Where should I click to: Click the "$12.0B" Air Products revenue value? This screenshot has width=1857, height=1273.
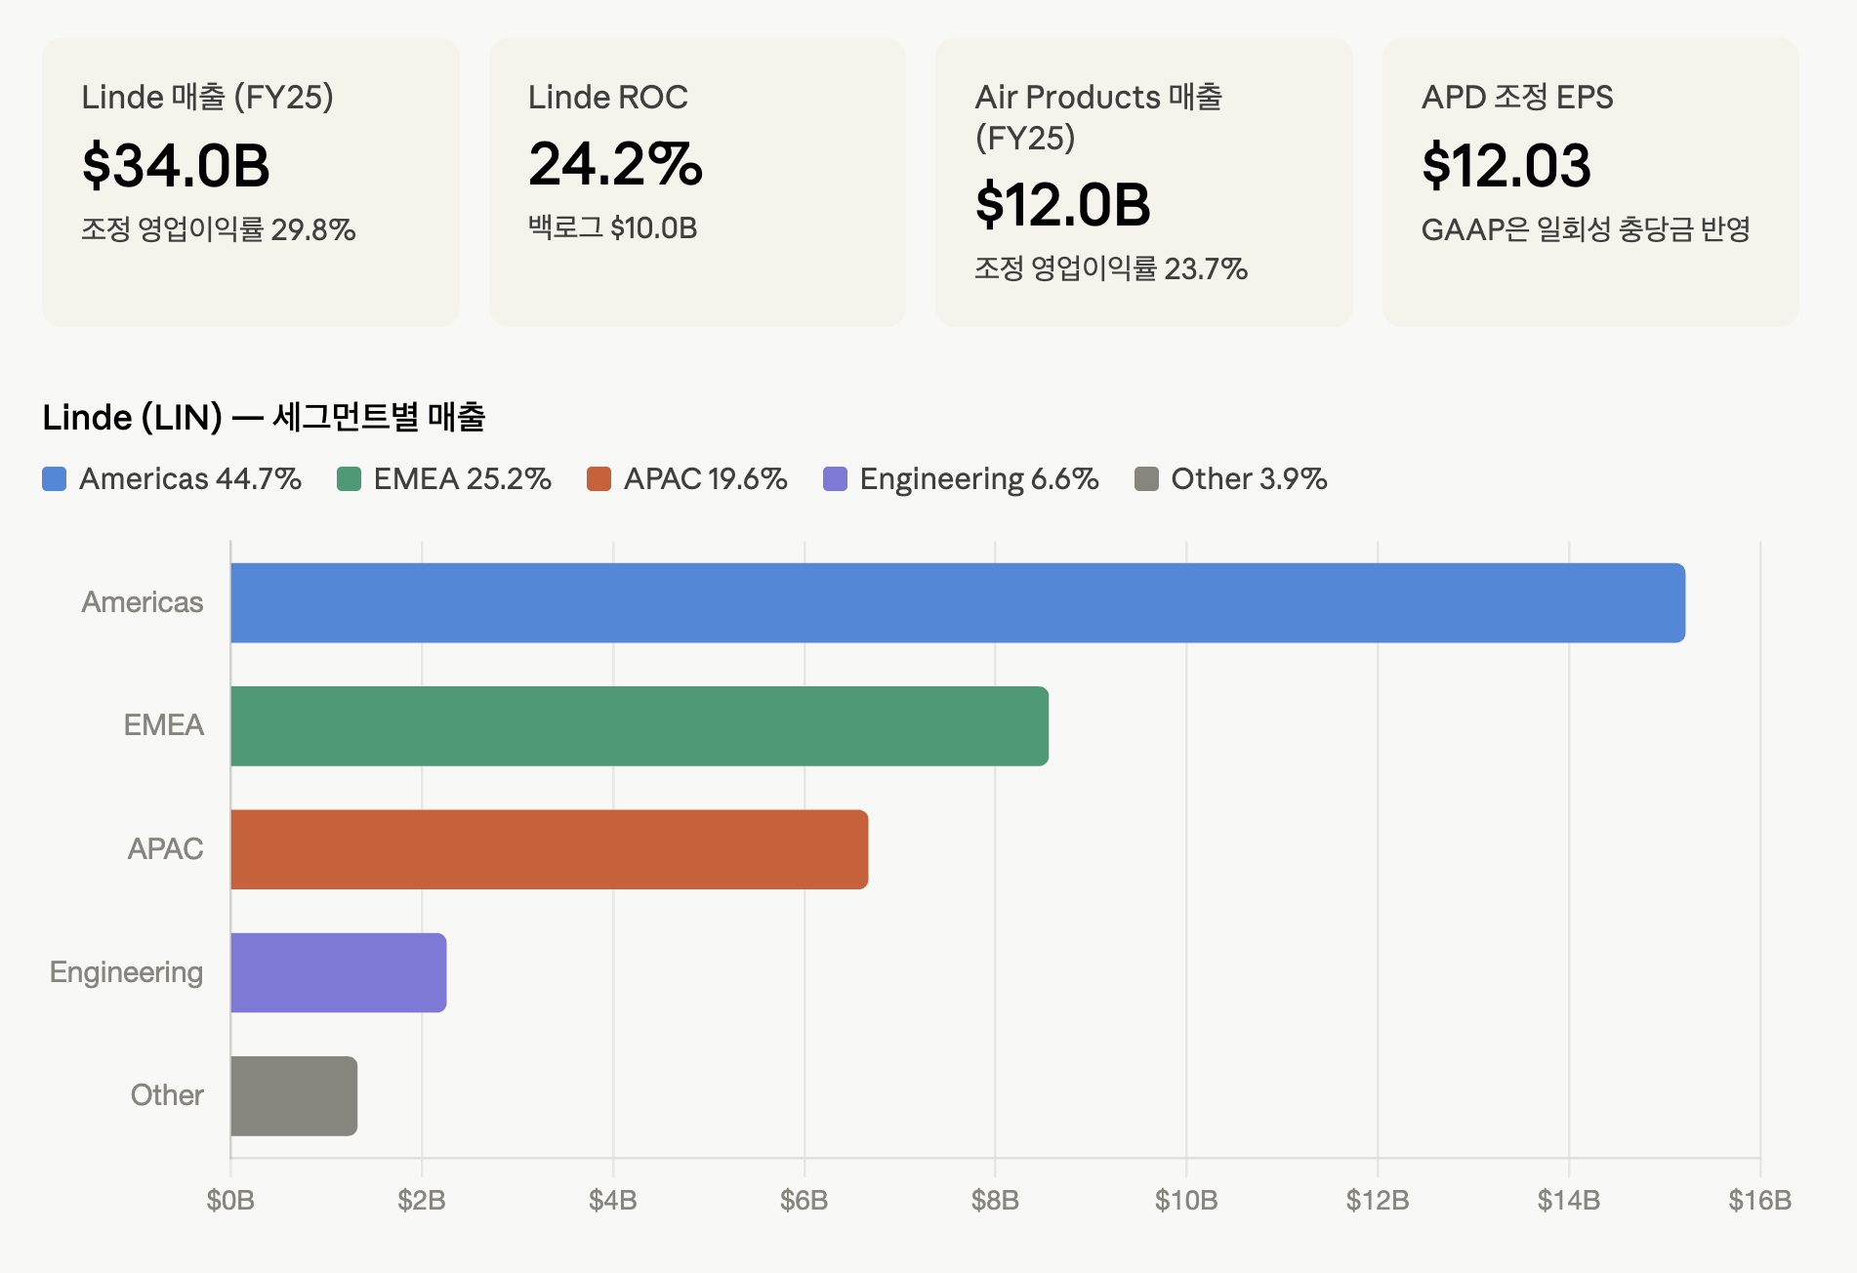[1063, 205]
